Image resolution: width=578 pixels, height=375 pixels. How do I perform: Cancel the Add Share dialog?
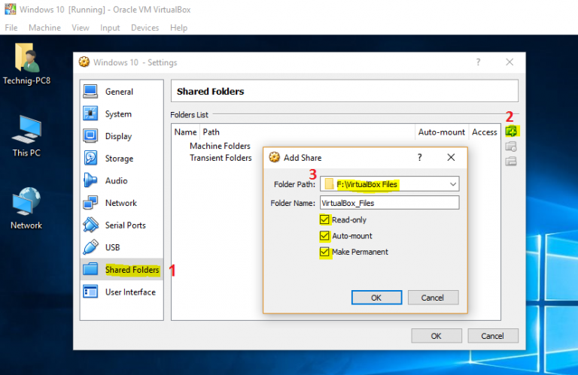432,298
